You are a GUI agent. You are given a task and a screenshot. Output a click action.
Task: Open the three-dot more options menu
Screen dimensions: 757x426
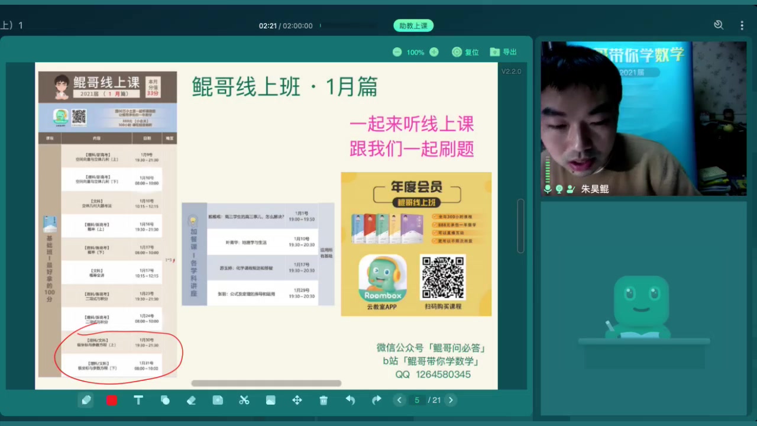tap(742, 25)
